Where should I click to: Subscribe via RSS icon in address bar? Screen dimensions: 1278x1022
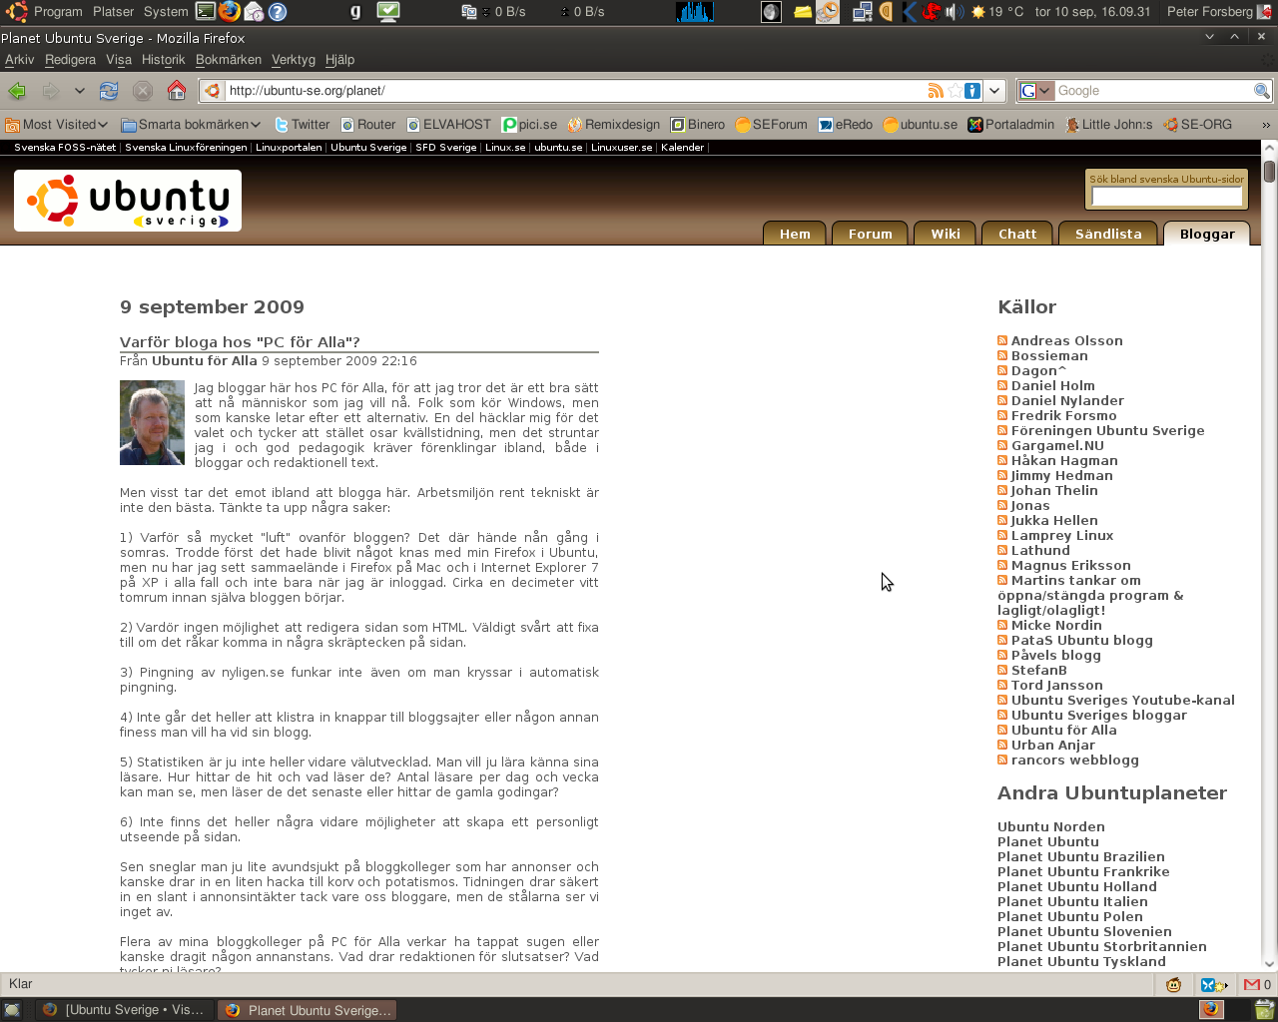point(936,91)
